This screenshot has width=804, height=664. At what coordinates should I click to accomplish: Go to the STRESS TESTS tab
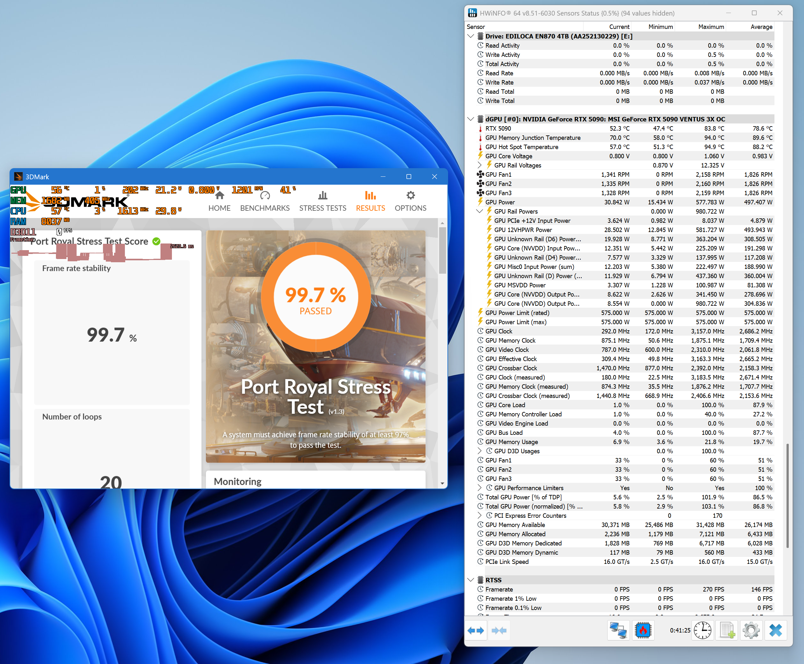click(x=323, y=202)
